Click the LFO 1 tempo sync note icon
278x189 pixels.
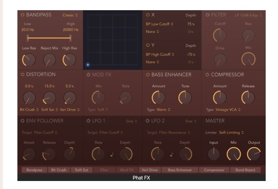click(112, 154)
